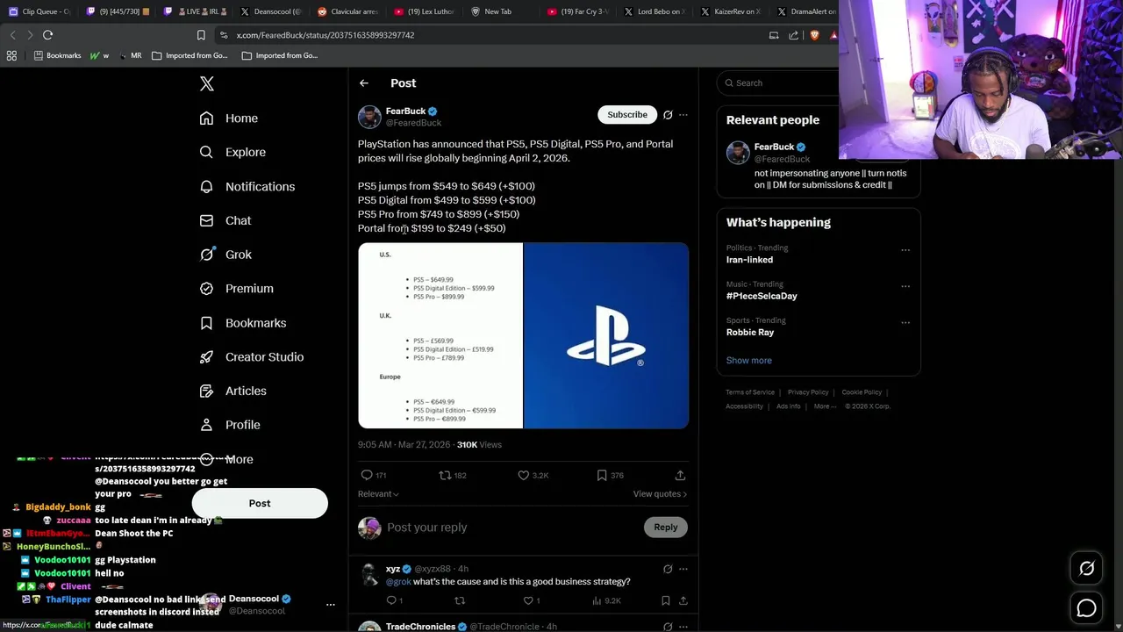
Task: Open Notifications in the sidebar
Action: click(247, 186)
